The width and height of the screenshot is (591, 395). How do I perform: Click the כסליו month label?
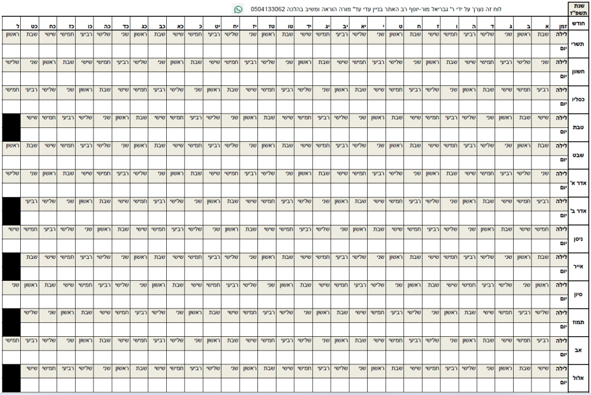[579, 99]
